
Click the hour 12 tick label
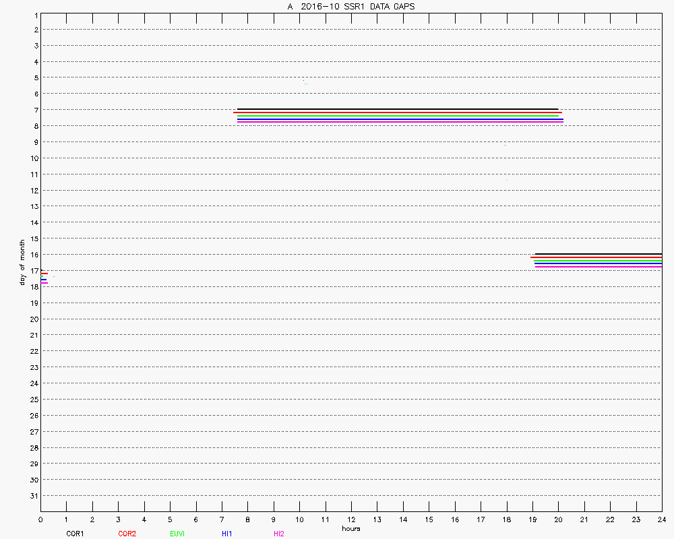click(351, 519)
